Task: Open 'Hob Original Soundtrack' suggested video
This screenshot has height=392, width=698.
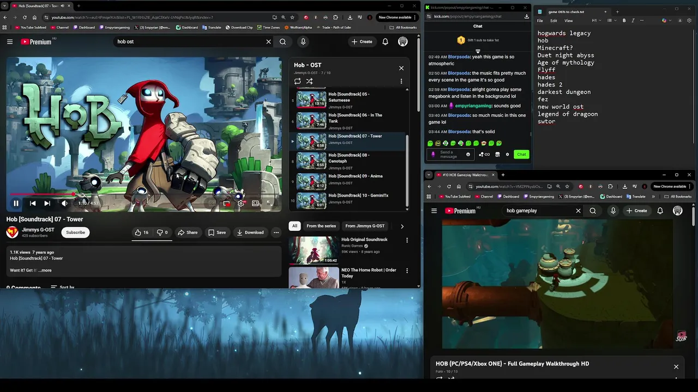Action: 364,240
